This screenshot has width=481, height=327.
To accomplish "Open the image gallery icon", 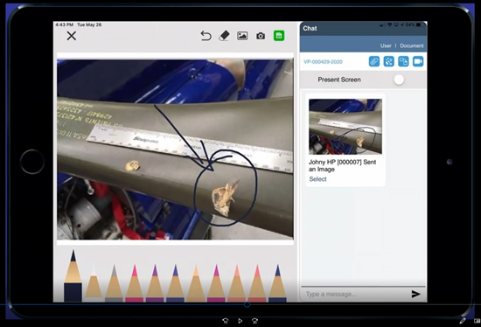I will pyautogui.click(x=242, y=36).
